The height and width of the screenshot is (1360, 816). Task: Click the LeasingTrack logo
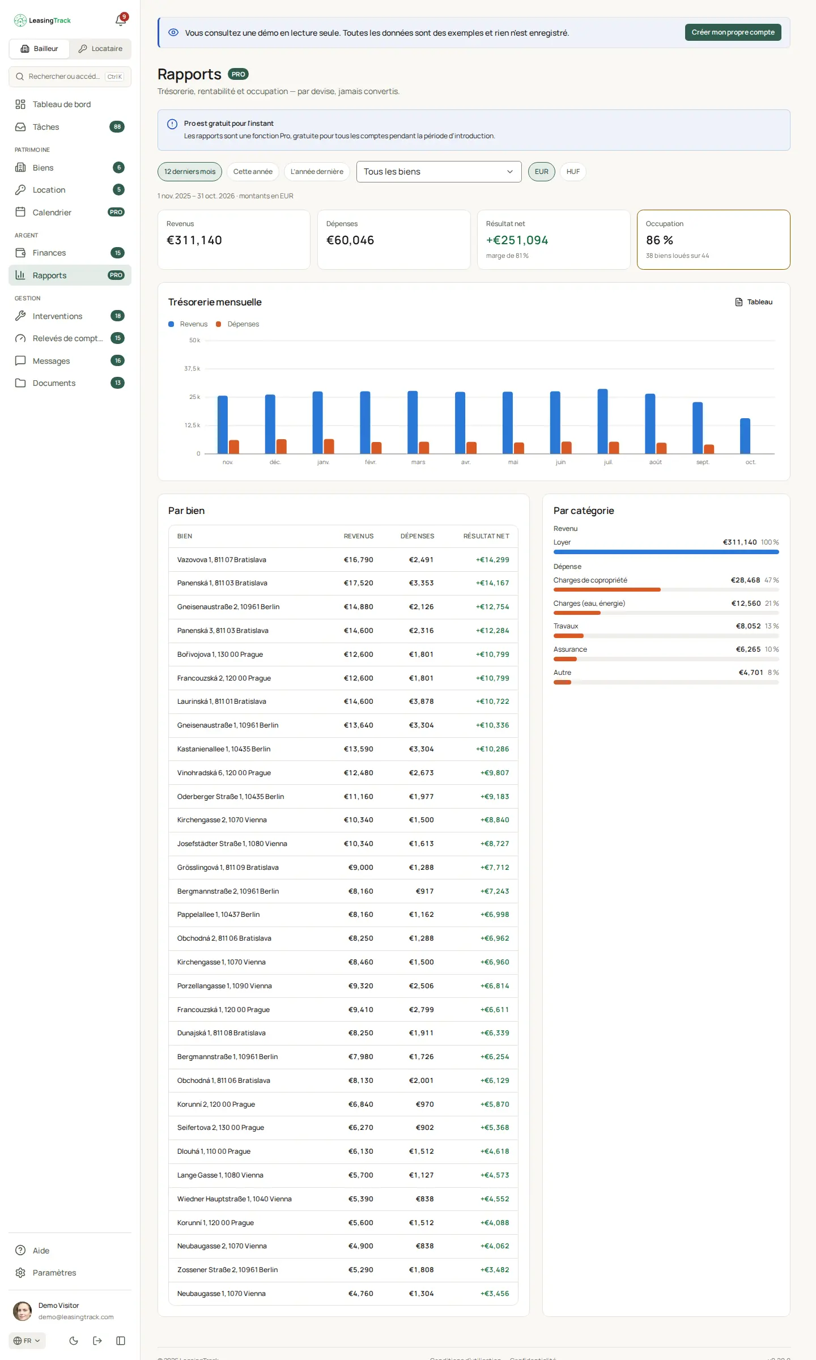point(42,20)
